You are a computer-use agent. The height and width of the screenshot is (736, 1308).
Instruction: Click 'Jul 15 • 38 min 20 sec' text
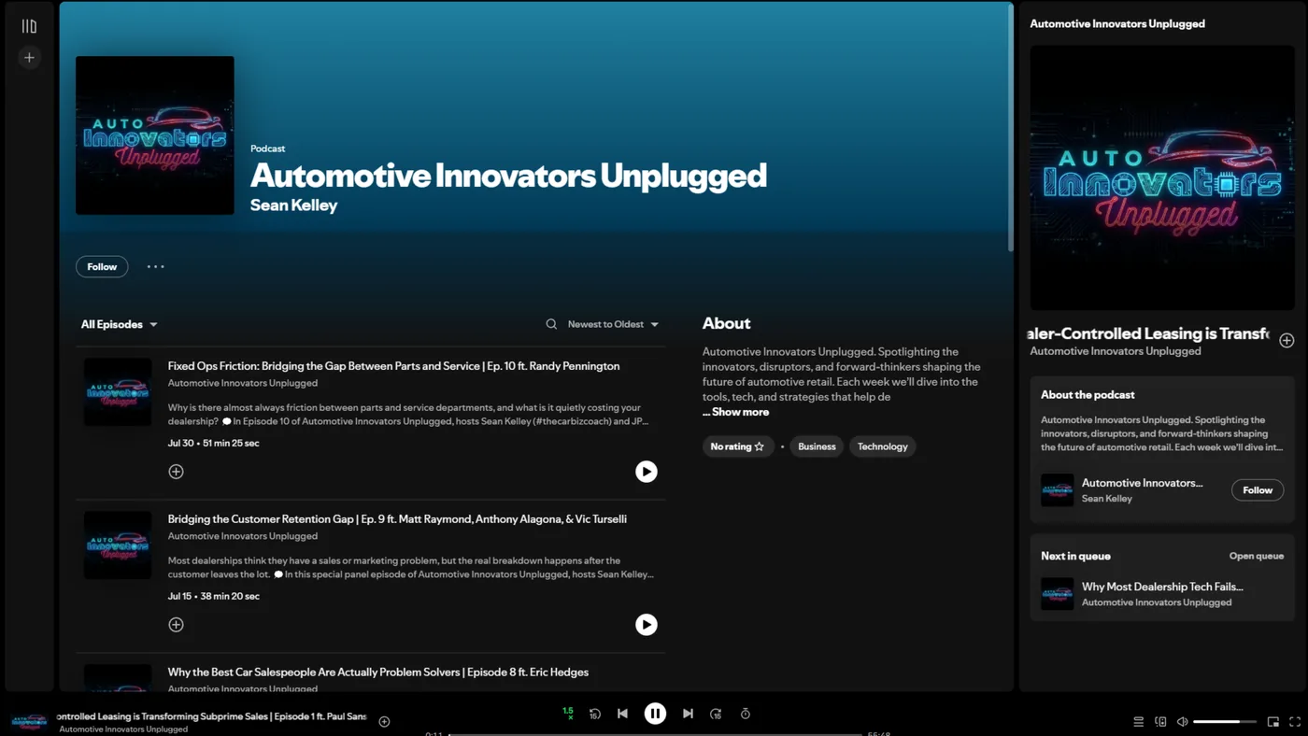[x=214, y=596]
